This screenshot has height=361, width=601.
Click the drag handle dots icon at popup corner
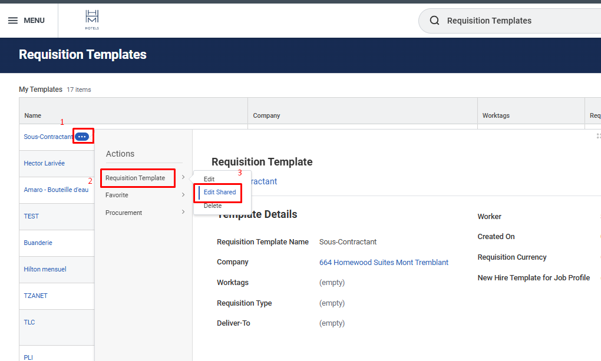(598, 136)
